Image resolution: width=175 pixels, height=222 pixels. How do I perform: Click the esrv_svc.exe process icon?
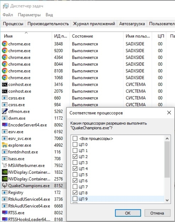[x=4, y=138]
